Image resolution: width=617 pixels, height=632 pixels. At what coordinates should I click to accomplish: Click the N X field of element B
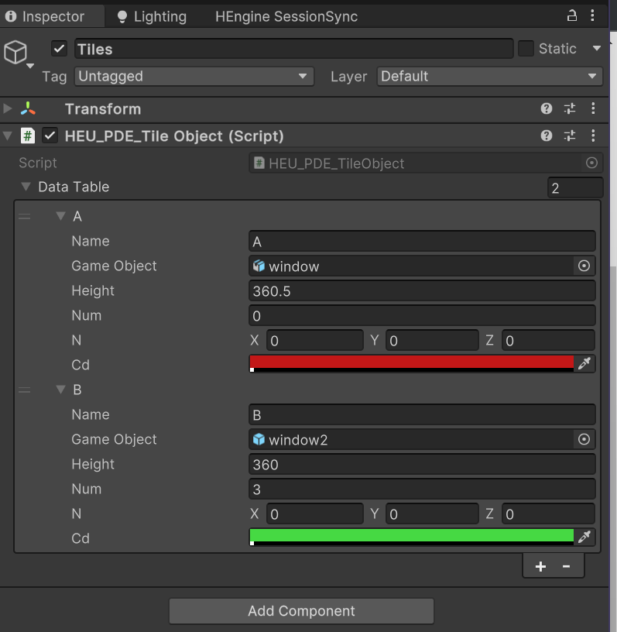coord(315,513)
